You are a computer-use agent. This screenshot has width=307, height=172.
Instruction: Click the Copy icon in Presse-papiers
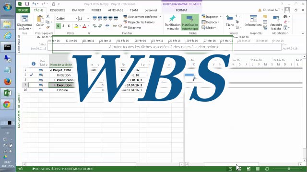pyautogui.click(x=47, y=22)
